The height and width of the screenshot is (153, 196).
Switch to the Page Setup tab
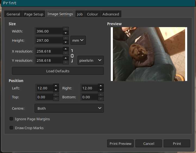(x=34, y=14)
